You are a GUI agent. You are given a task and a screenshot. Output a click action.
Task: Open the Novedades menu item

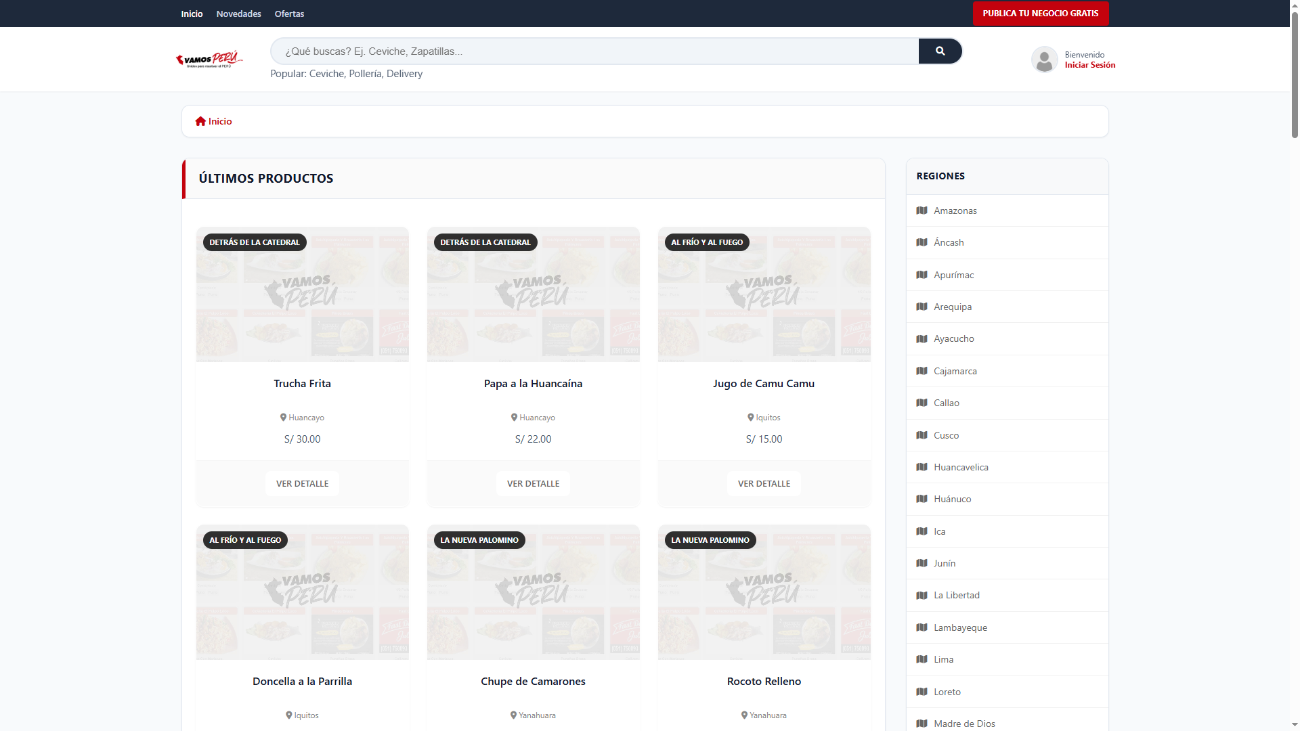[238, 14]
